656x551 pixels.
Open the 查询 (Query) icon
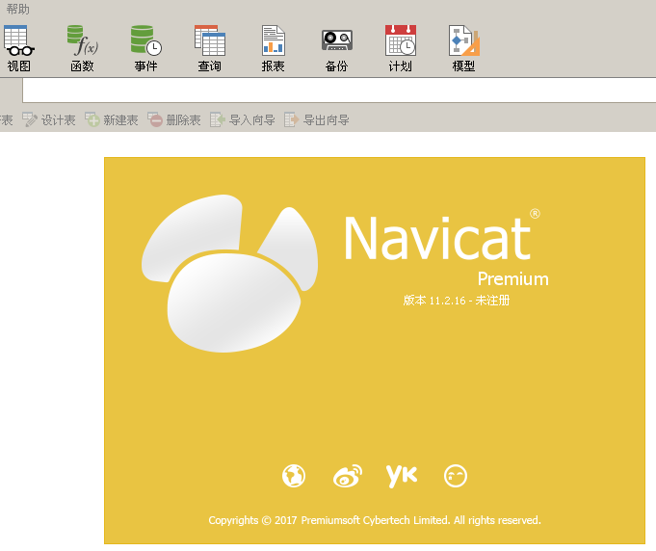tap(210, 48)
